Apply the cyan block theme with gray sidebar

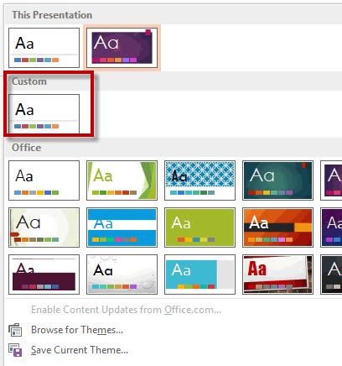coord(200,274)
